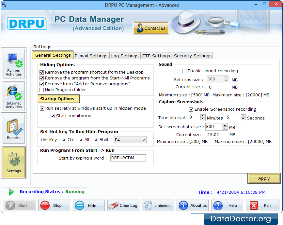This screenshot has height=225, width=283.
Task: Uncheck Remove from Add or Remove programs
Action: 42,84
